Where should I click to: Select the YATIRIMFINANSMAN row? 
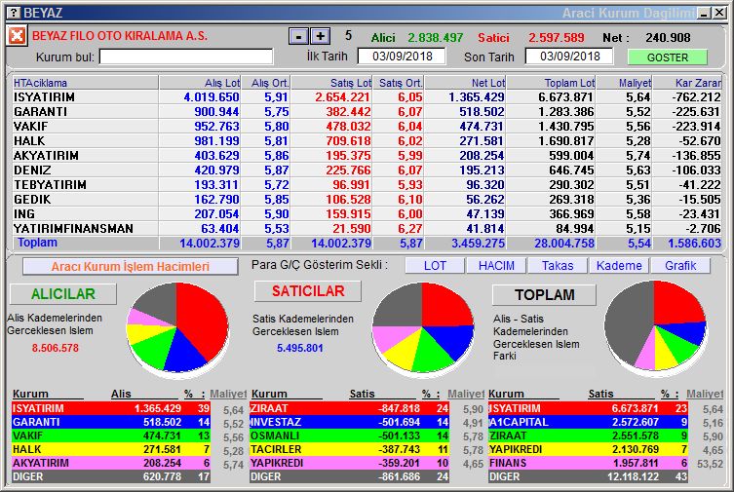[x=367, y=229]
